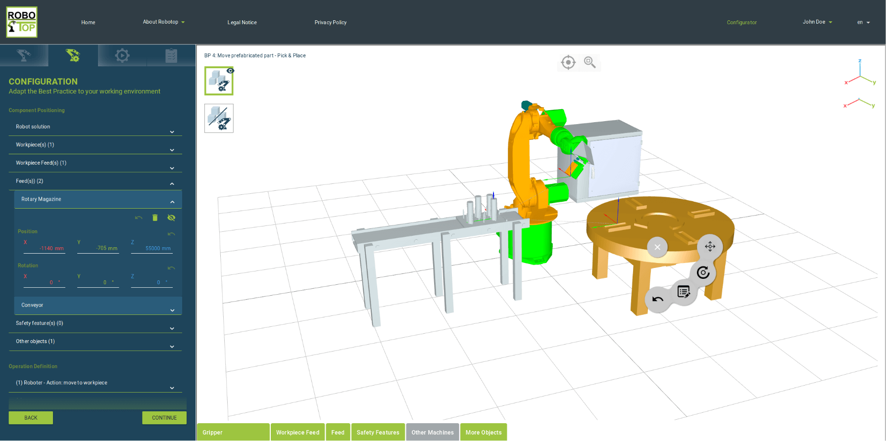Edit the Rotation Z degree field
Image resolution: width=886 pixels, height=441 pixels.
[152, 283]
